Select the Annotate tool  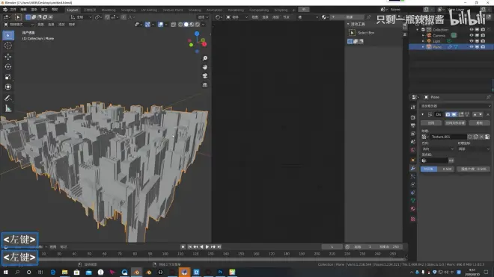click(8, 98)
